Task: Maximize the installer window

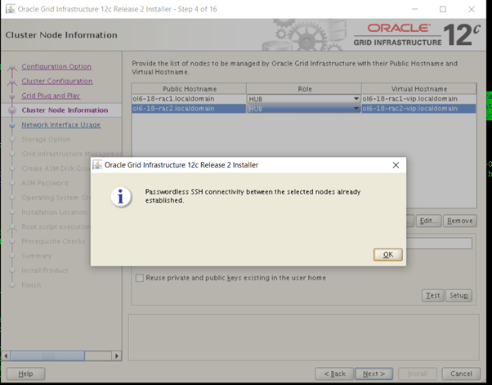Action: [443, 9]
